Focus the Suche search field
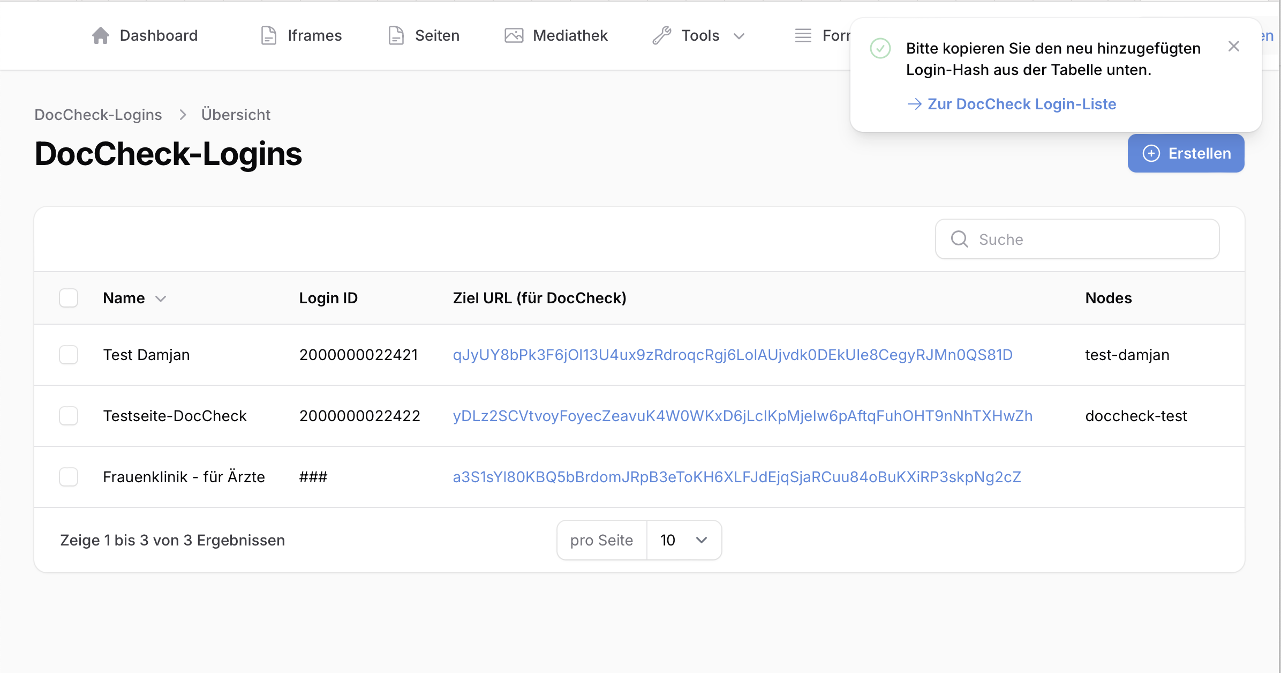Screen dimensions: 1281x673 pyautogui.click(x=1077, y=239)
